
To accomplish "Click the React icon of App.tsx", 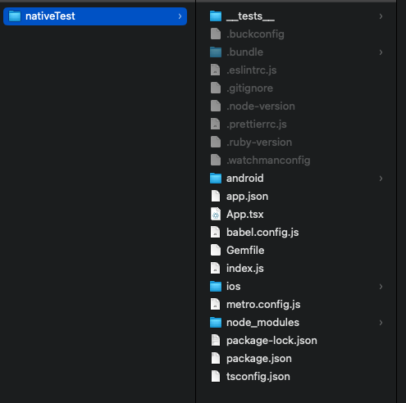I will [216, 215].
